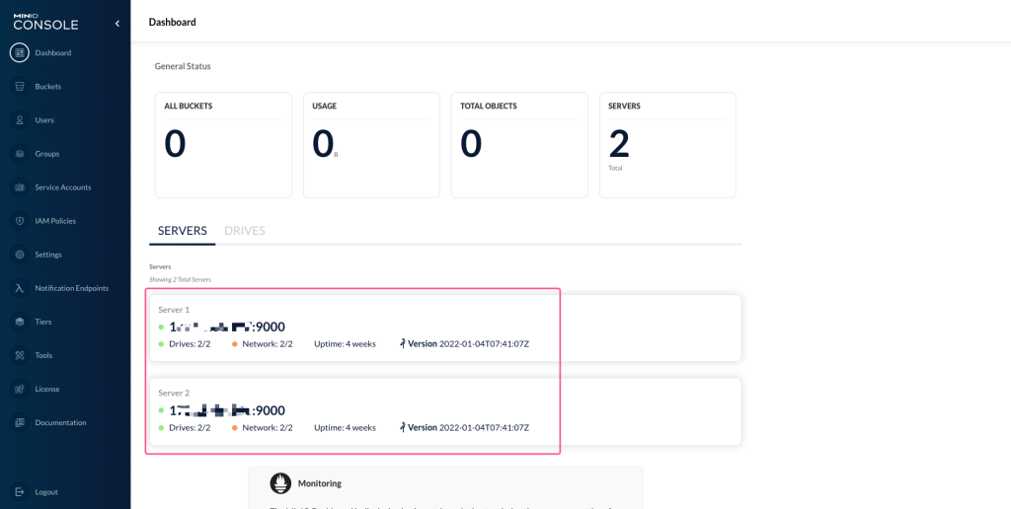Open the Service Accounts icon

19,187
